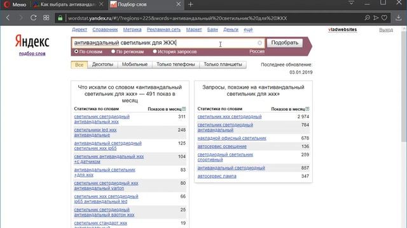Click the help icon next to left 'Показов в месяц'
This screenshot has height=228, width=407.
[184, 109]
